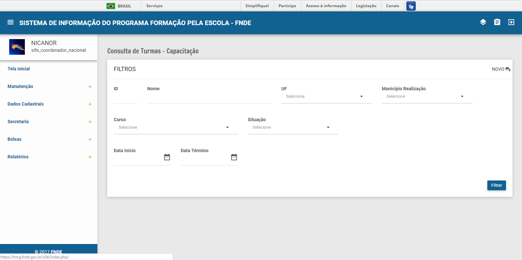Click the layers icon in header
The image size is (522, 260).
pyautogui.click(x=483, y=22)
